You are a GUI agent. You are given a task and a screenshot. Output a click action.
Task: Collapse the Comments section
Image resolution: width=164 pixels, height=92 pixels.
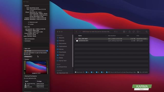point(24,41)
